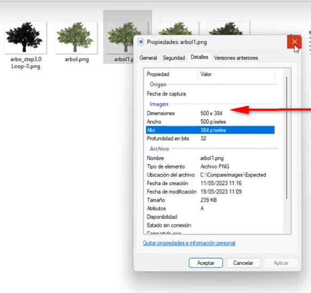Click the Cancelar button
This screenshot has height=293, width=311.
[243, 263]
